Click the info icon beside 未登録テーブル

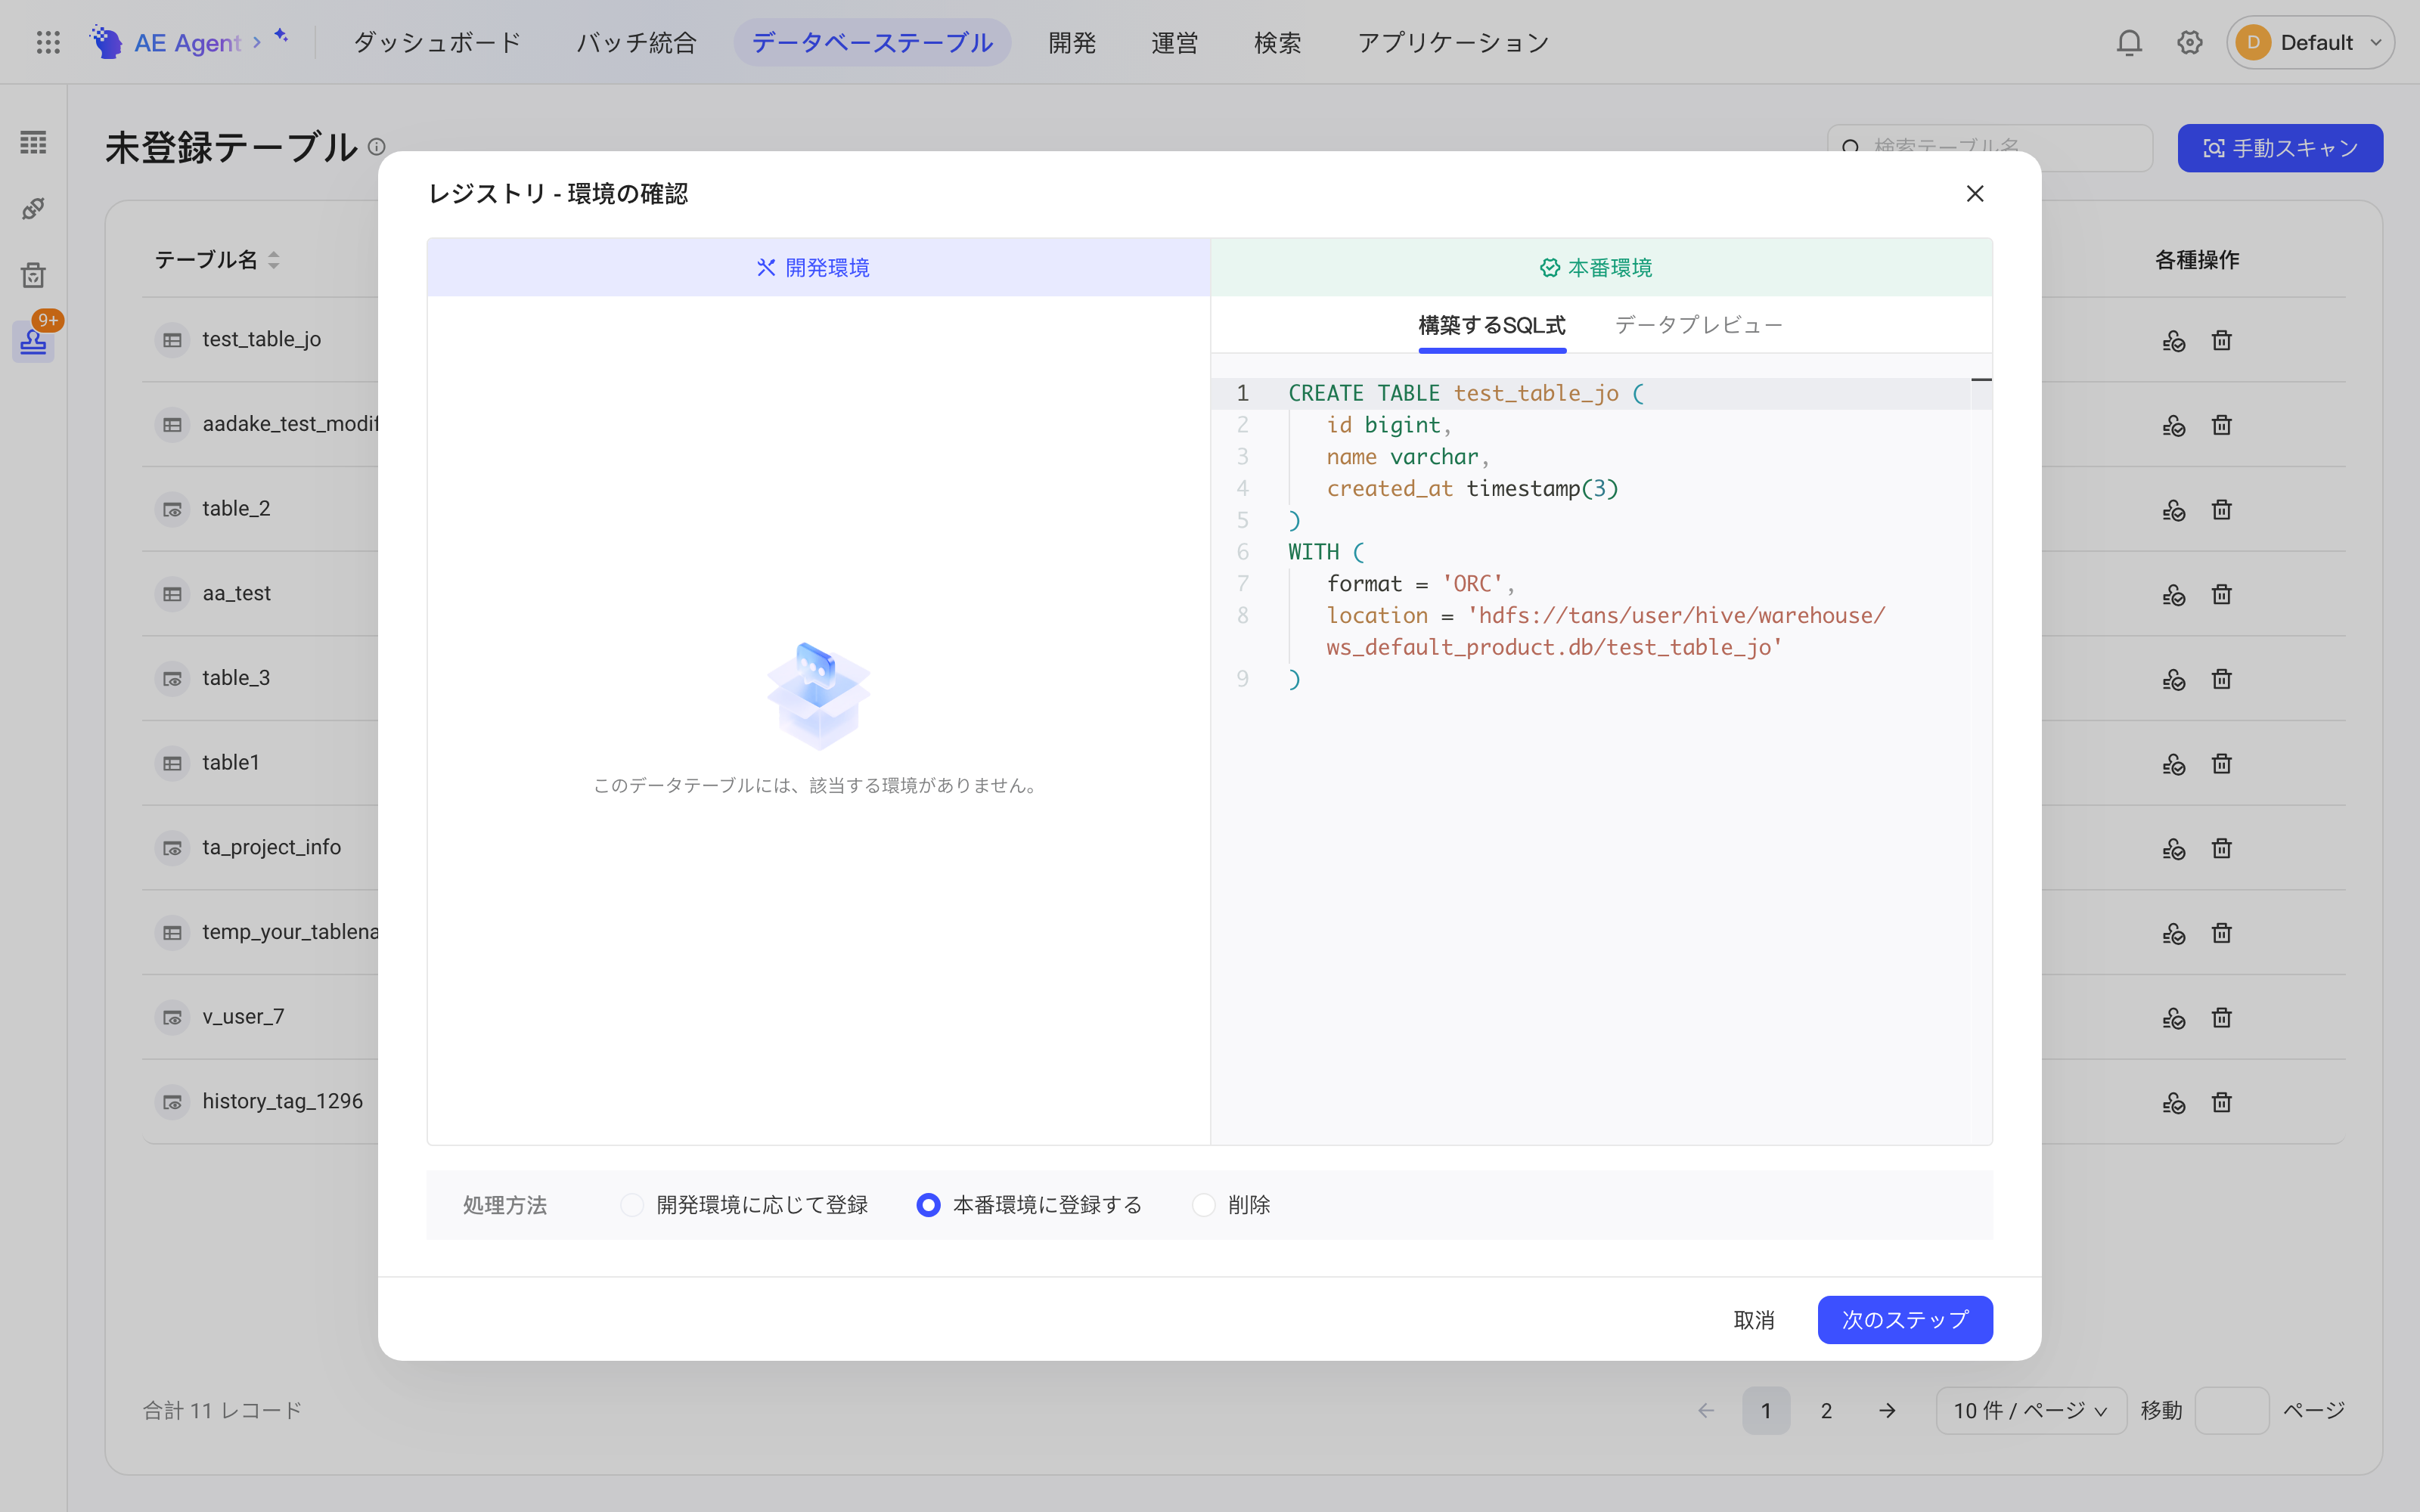(x=376, y=146)
